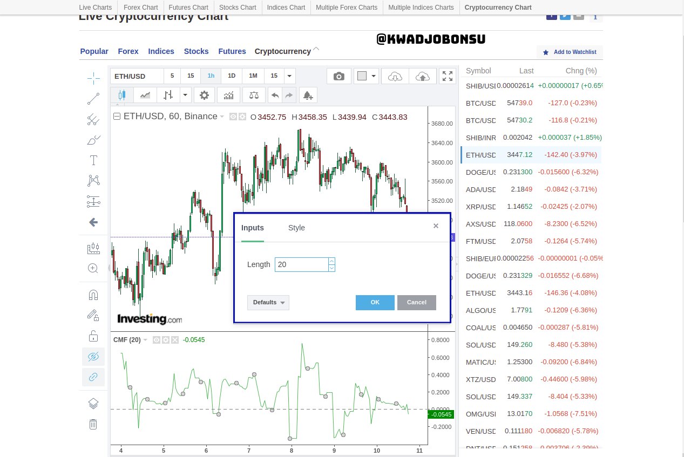The width and height of the screenshot is (684, 457).
Task: Open the object tree layers icon
Action: 93,404
